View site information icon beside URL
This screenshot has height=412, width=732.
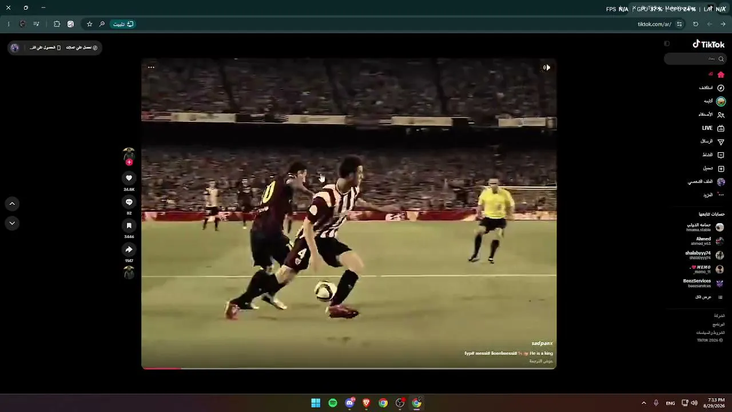tap(679, 24)
